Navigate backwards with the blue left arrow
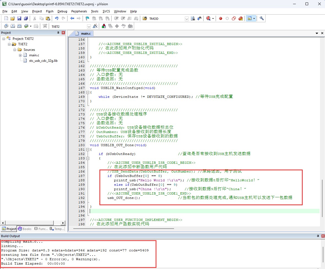This screenshot has width=325, height=269. click(72, 18)
